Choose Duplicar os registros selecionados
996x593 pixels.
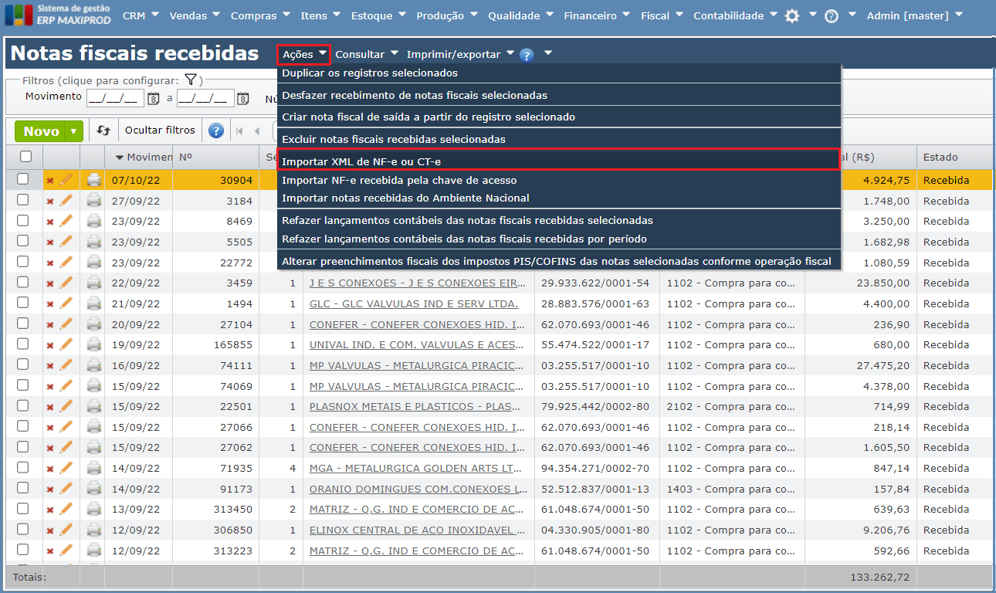click(558, 73)
